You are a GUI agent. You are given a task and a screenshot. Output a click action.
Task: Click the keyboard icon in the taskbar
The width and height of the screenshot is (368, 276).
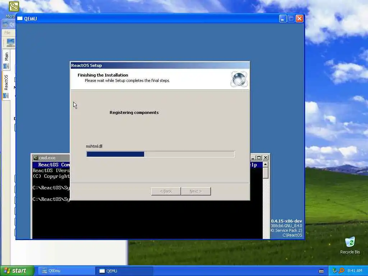[321, 271]
